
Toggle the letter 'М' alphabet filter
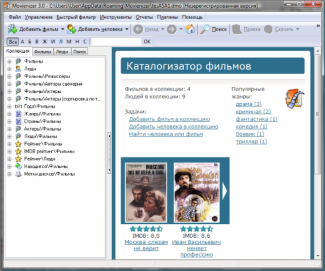69,41
